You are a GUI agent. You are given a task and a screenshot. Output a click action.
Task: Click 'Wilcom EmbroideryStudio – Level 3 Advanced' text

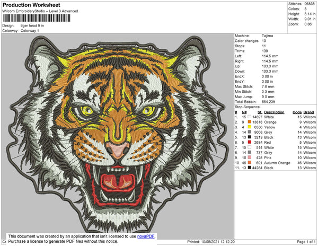(x=40, y=11)
